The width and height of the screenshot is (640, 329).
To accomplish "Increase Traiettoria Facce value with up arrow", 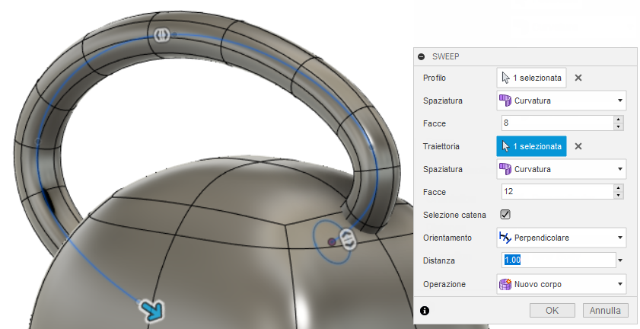I will pos(619,188).
